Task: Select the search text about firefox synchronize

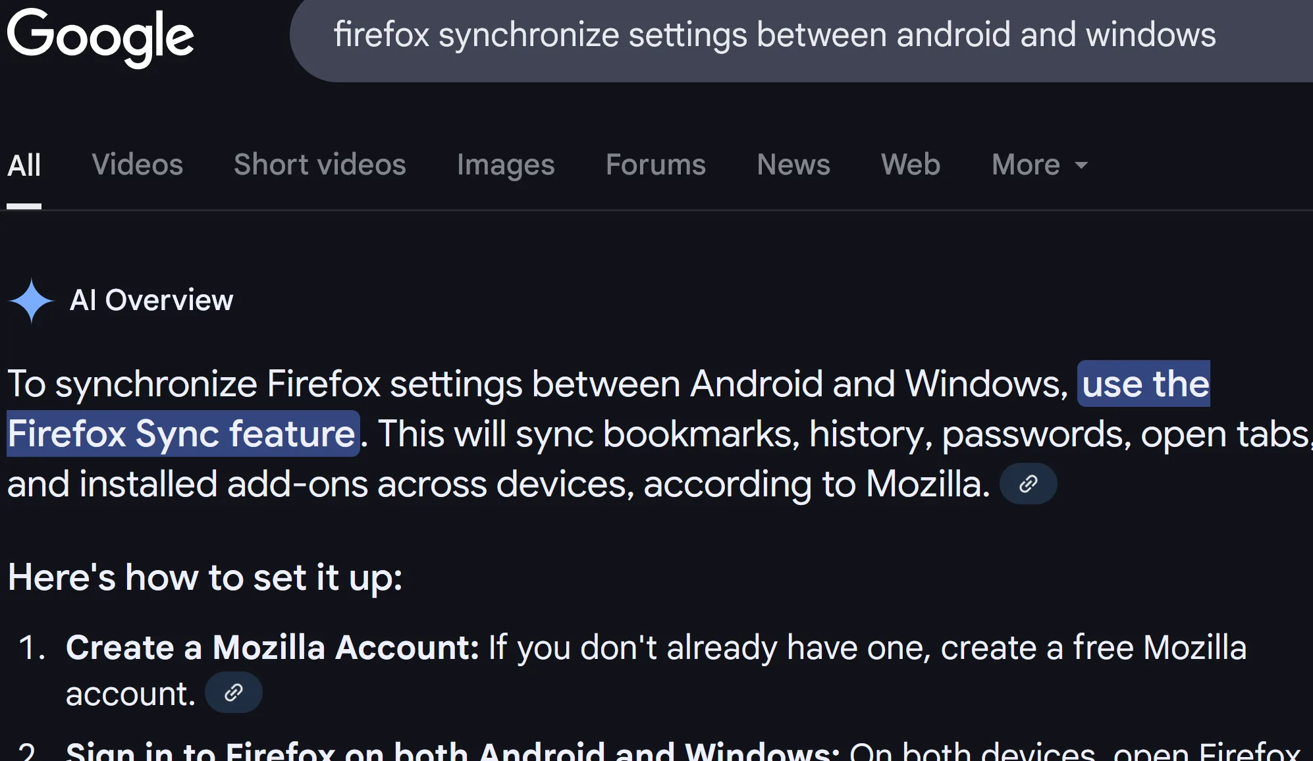Action: click(776, 36)
